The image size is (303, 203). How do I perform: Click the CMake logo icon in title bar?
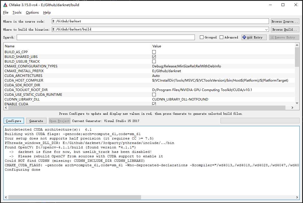click(5, 5)
